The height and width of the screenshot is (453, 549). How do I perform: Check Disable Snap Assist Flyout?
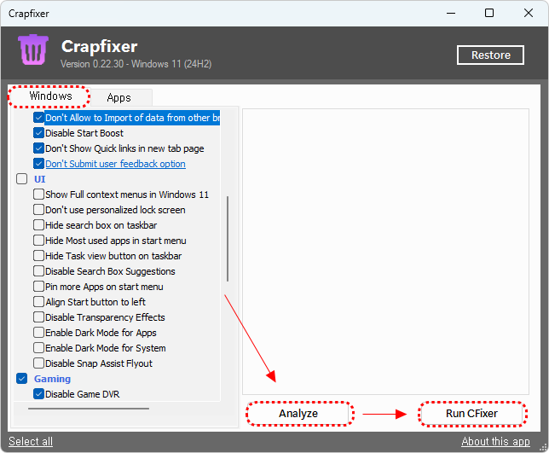pyautogui.click(x=38, y=363)
